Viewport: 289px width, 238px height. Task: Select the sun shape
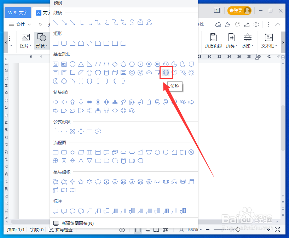191,73
